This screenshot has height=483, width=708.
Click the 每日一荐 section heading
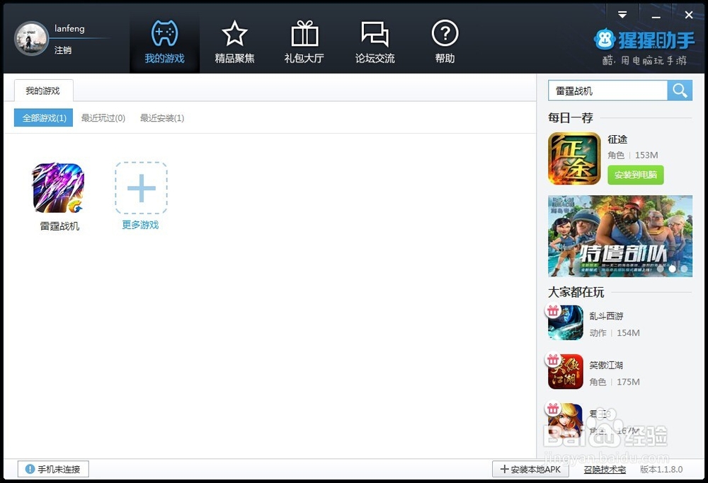(x=570, y=117)
